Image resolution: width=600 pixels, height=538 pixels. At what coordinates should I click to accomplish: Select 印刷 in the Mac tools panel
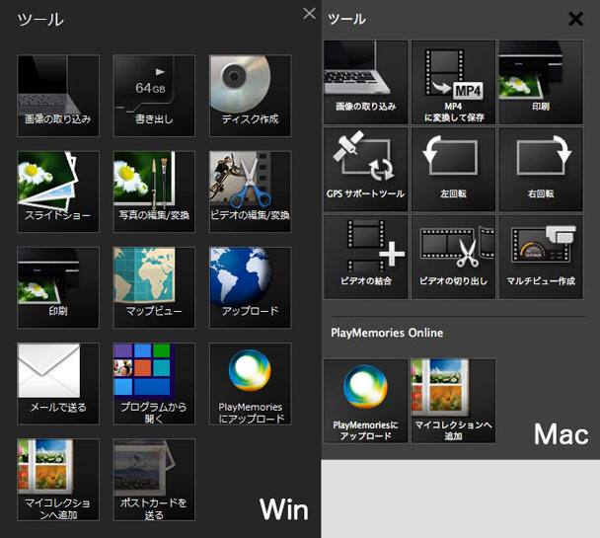pos(541,82)
